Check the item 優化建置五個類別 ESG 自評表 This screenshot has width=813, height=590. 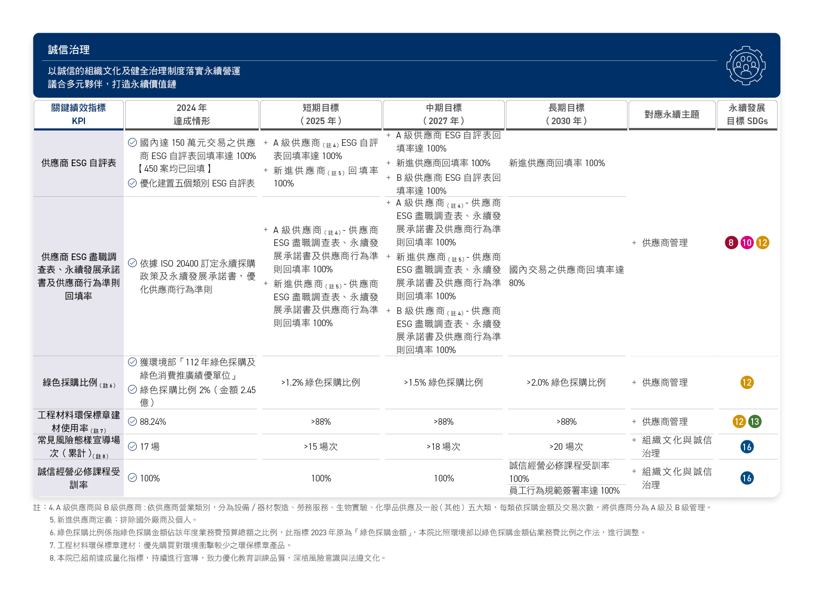[x=131, y=184]
